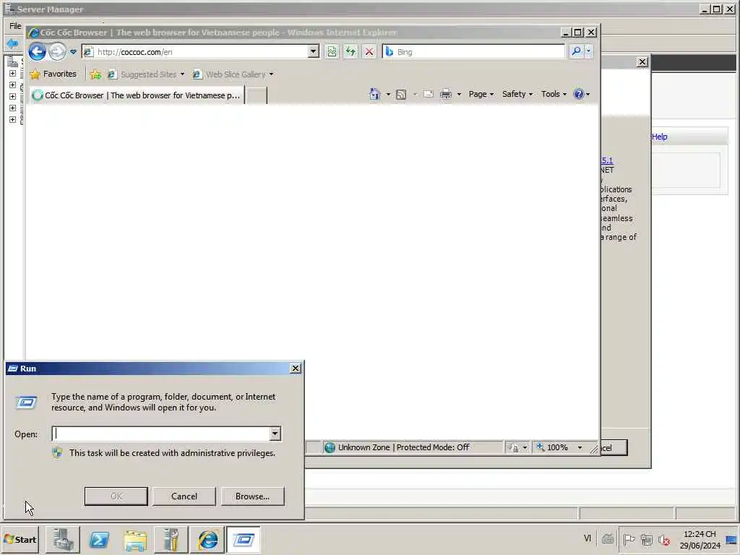Click the network tray icon
740x555 pixels.
(647, 539)
